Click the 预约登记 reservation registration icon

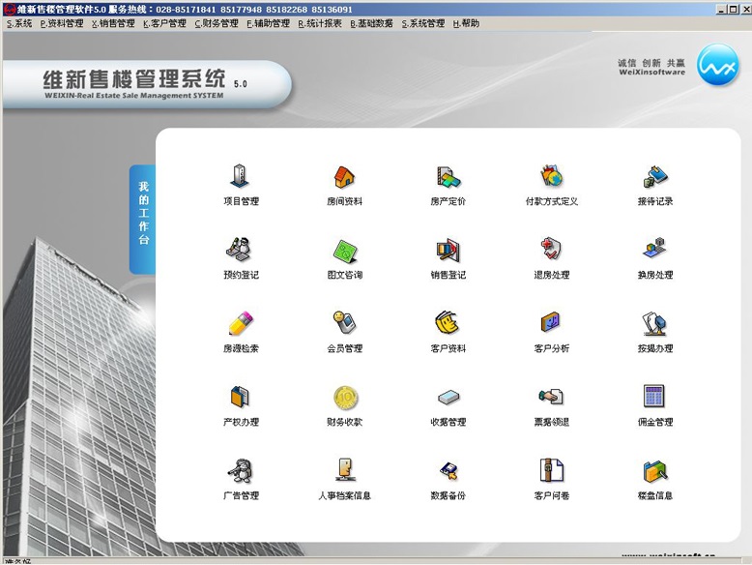point(240,251)
